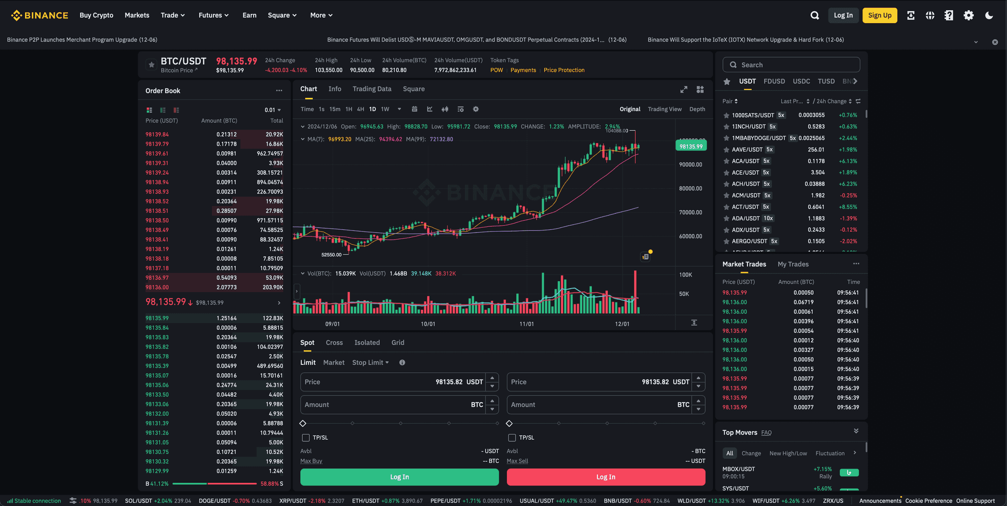Open the My Trades tab
Viewport: 1007px width, 506px height.
click(793, 264)
